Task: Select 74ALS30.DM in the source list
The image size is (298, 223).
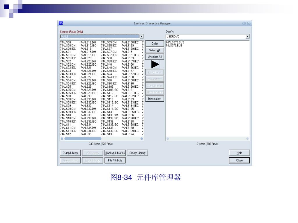Action: (88, 99)
